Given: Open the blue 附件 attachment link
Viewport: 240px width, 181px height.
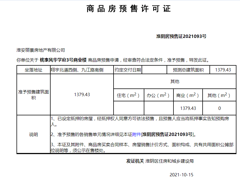Looking at the screenshot, I should coord(137,135).
